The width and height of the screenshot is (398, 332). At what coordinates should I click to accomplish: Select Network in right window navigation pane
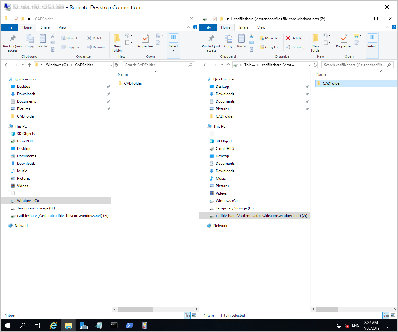220,226
